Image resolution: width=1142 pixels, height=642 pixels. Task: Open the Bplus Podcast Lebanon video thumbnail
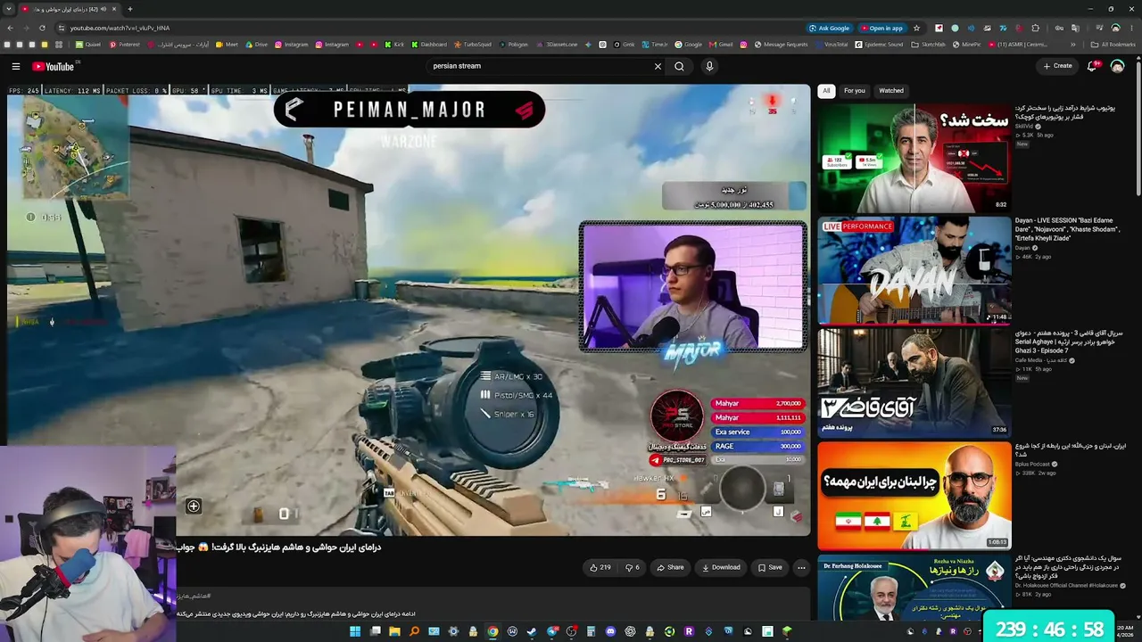pos(914,495)
